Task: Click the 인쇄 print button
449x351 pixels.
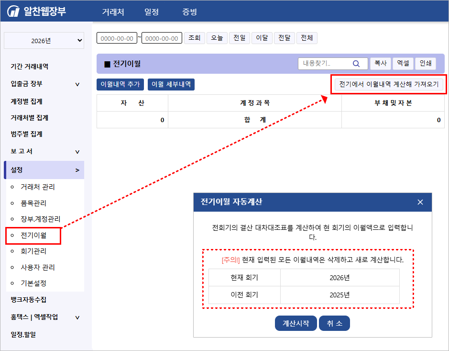Action: click(426, 63)
